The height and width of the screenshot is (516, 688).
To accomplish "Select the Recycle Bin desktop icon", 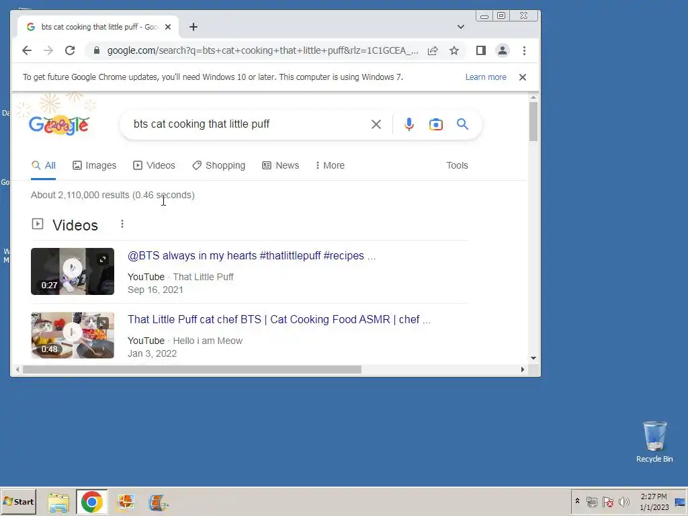I will click(654, 441).
